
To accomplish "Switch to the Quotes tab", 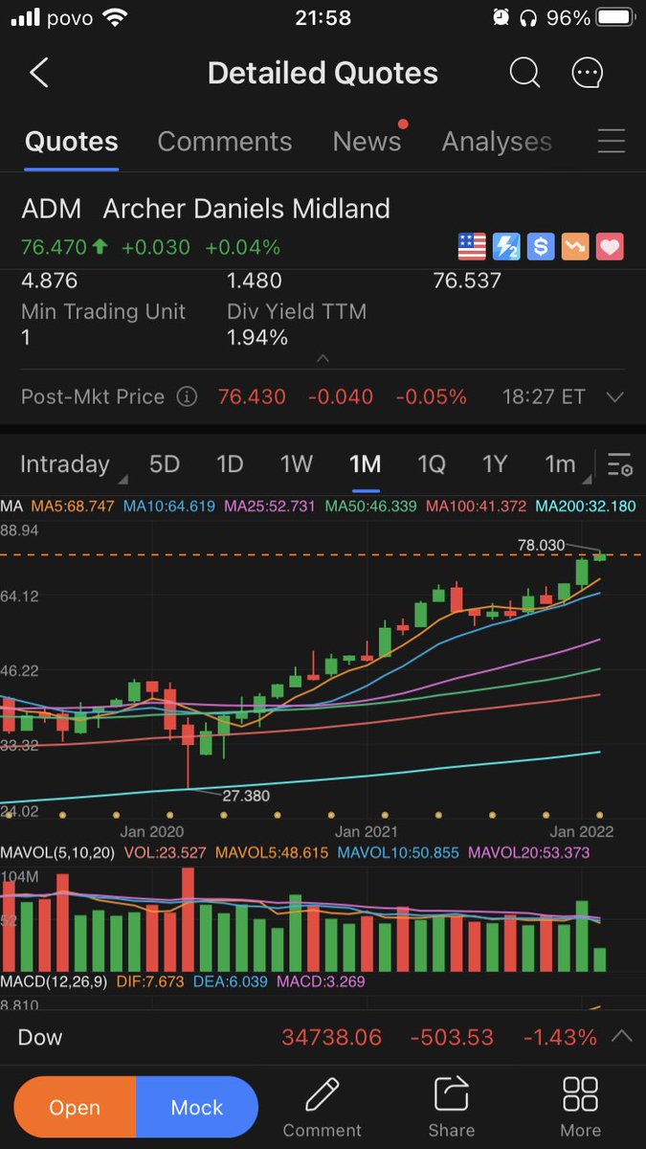I will point(72,142).
